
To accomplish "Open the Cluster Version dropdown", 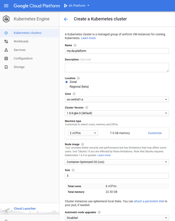I will tap(117, 113).
